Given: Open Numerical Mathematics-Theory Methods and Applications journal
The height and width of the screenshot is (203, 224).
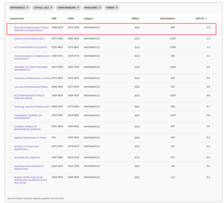Looking at the screenshot, I should 31,29.
